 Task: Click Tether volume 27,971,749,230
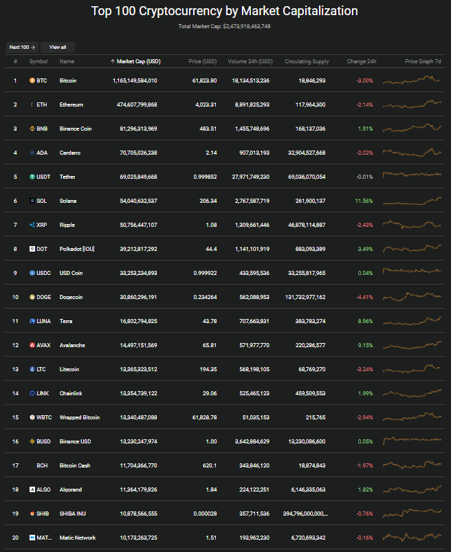(251, 177)
